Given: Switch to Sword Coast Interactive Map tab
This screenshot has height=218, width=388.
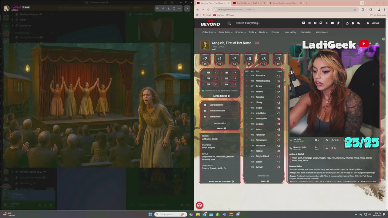Looking at the screenshot, I should coord(285,3).
